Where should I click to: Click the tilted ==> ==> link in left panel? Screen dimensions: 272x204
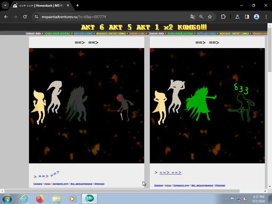coord(49,175)
